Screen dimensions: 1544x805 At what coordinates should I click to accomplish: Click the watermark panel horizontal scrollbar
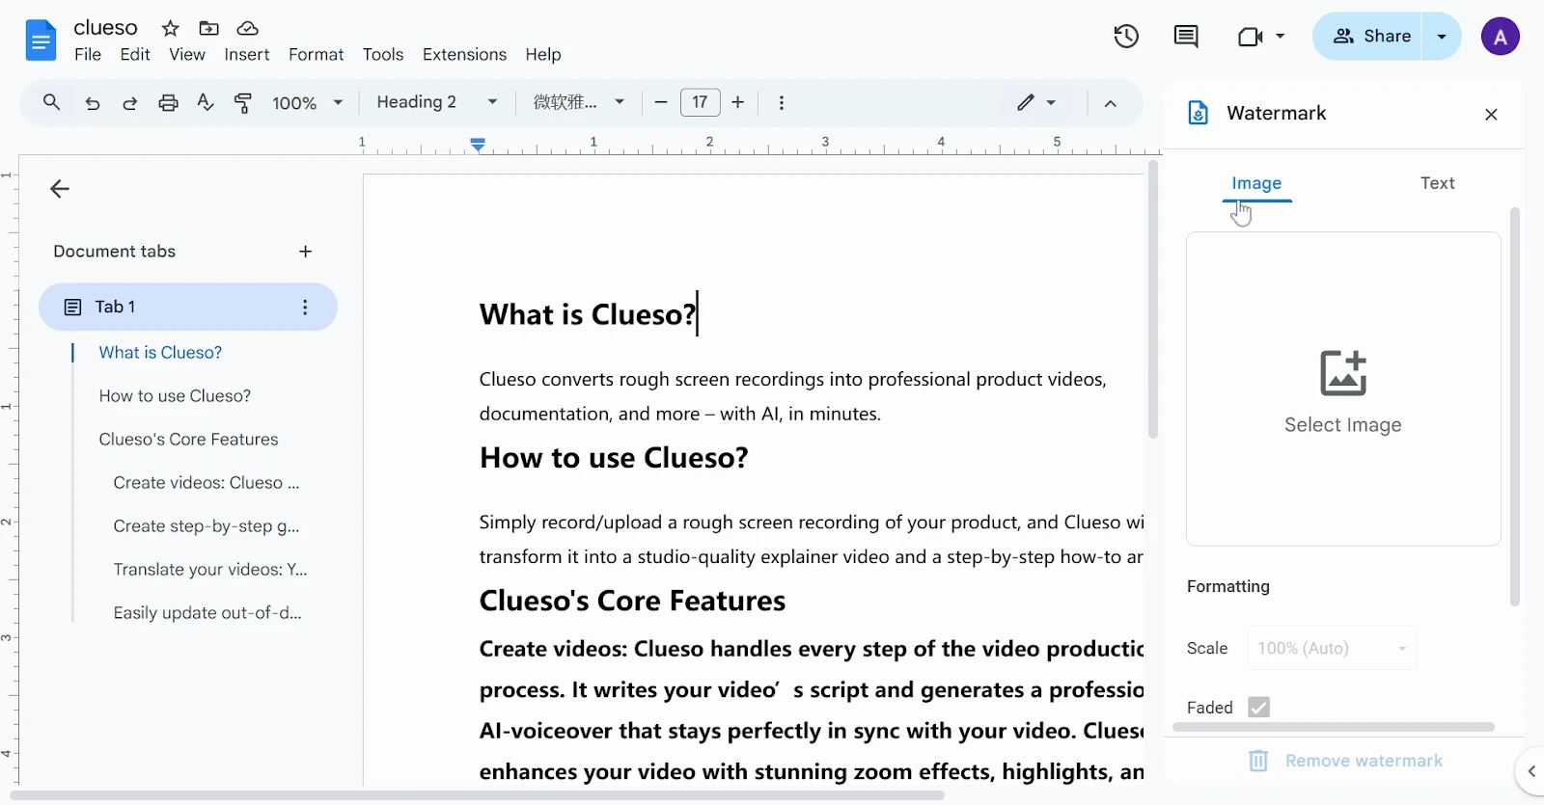(1333, 727)
